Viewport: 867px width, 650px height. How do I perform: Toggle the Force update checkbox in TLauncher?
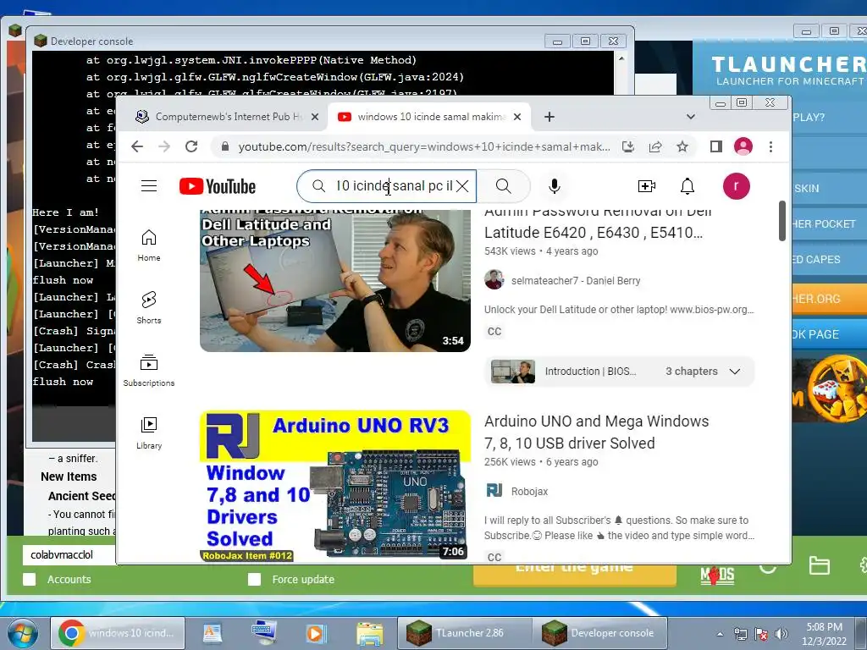tap(254, 579)
